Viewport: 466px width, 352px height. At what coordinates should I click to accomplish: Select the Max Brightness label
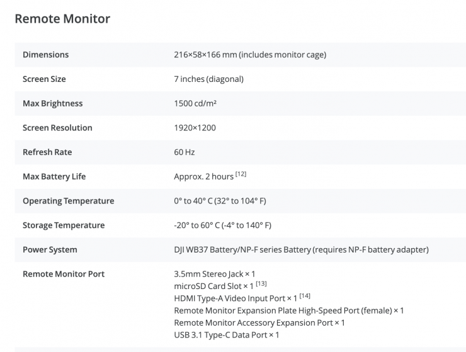pyautogui.click(x=52, y=103)
